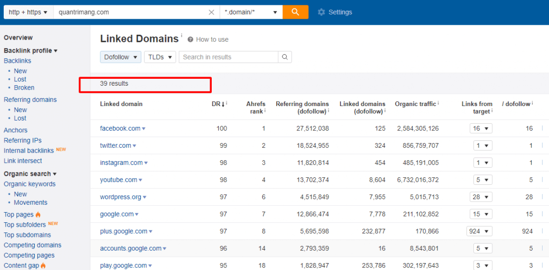Viewport: 549px width, 270px height.
Task: Open Settings via the gear icon
Action: (x=321, y=12)
